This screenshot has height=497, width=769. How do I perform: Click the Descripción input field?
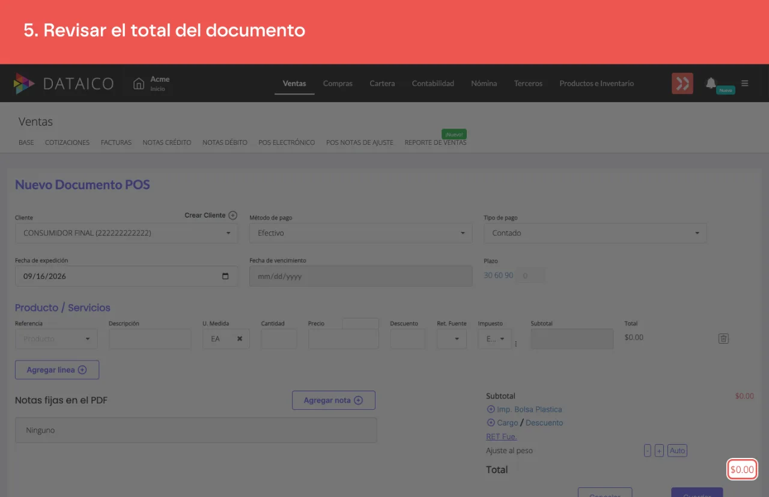[x=150, y=339]
